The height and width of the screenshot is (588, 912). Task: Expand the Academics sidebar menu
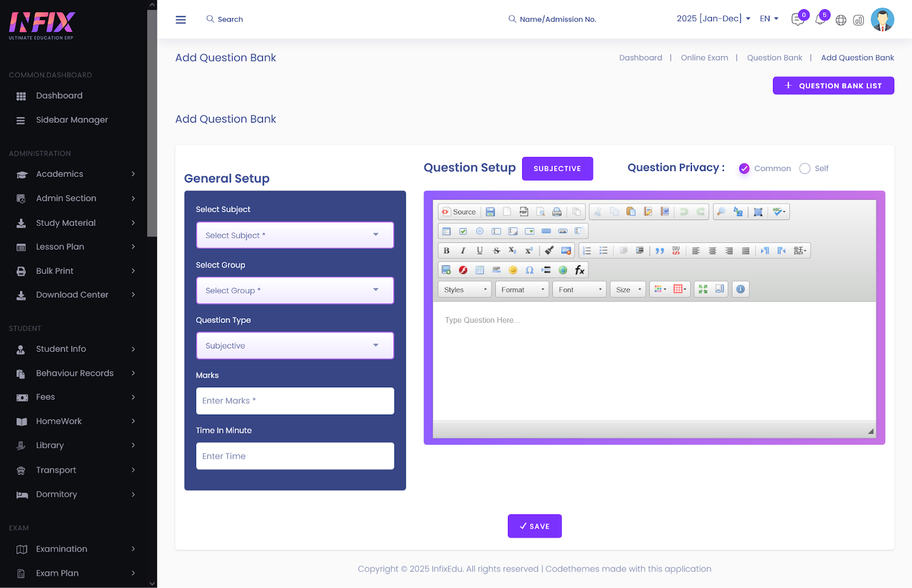78,174
